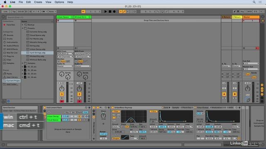
Task: Open Master Out dropdown
Action: click(x=251, y=69)
